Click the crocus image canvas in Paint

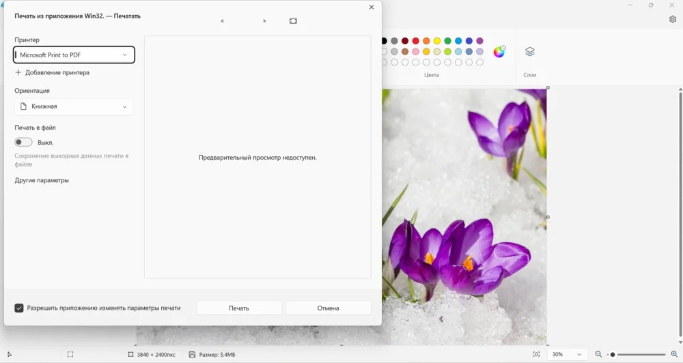[x=464, y=216]
